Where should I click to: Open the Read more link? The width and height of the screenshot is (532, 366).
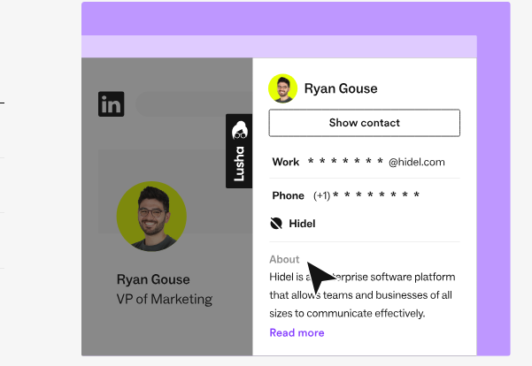pyautogui.click(x=297, y=332)
